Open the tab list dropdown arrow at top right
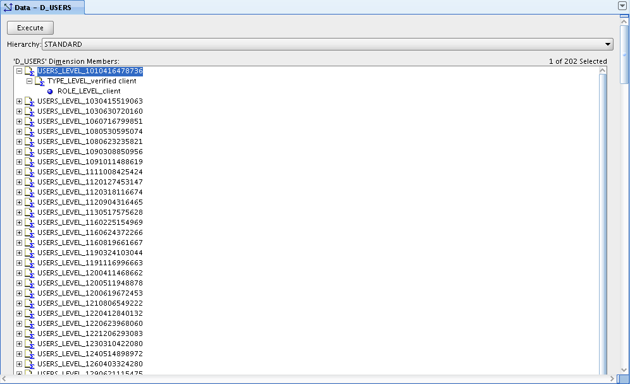This screenshot has height=384, width=630. point(622,6)
